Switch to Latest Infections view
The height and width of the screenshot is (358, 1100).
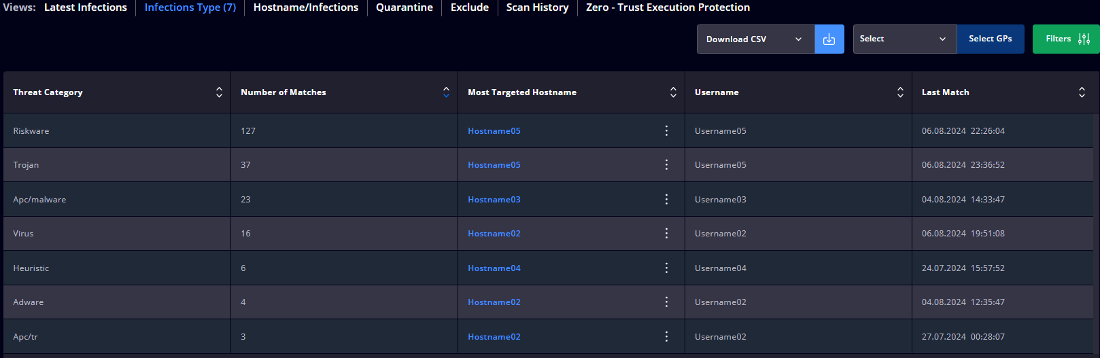click(86, 7)
